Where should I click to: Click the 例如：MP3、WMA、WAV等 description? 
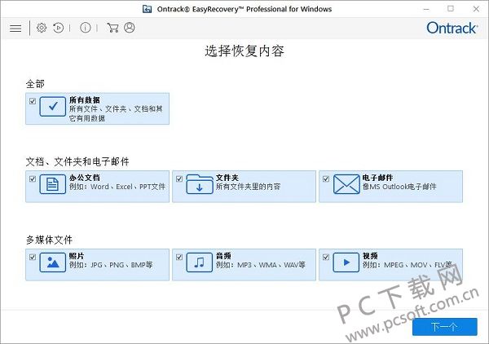(261, 265)
